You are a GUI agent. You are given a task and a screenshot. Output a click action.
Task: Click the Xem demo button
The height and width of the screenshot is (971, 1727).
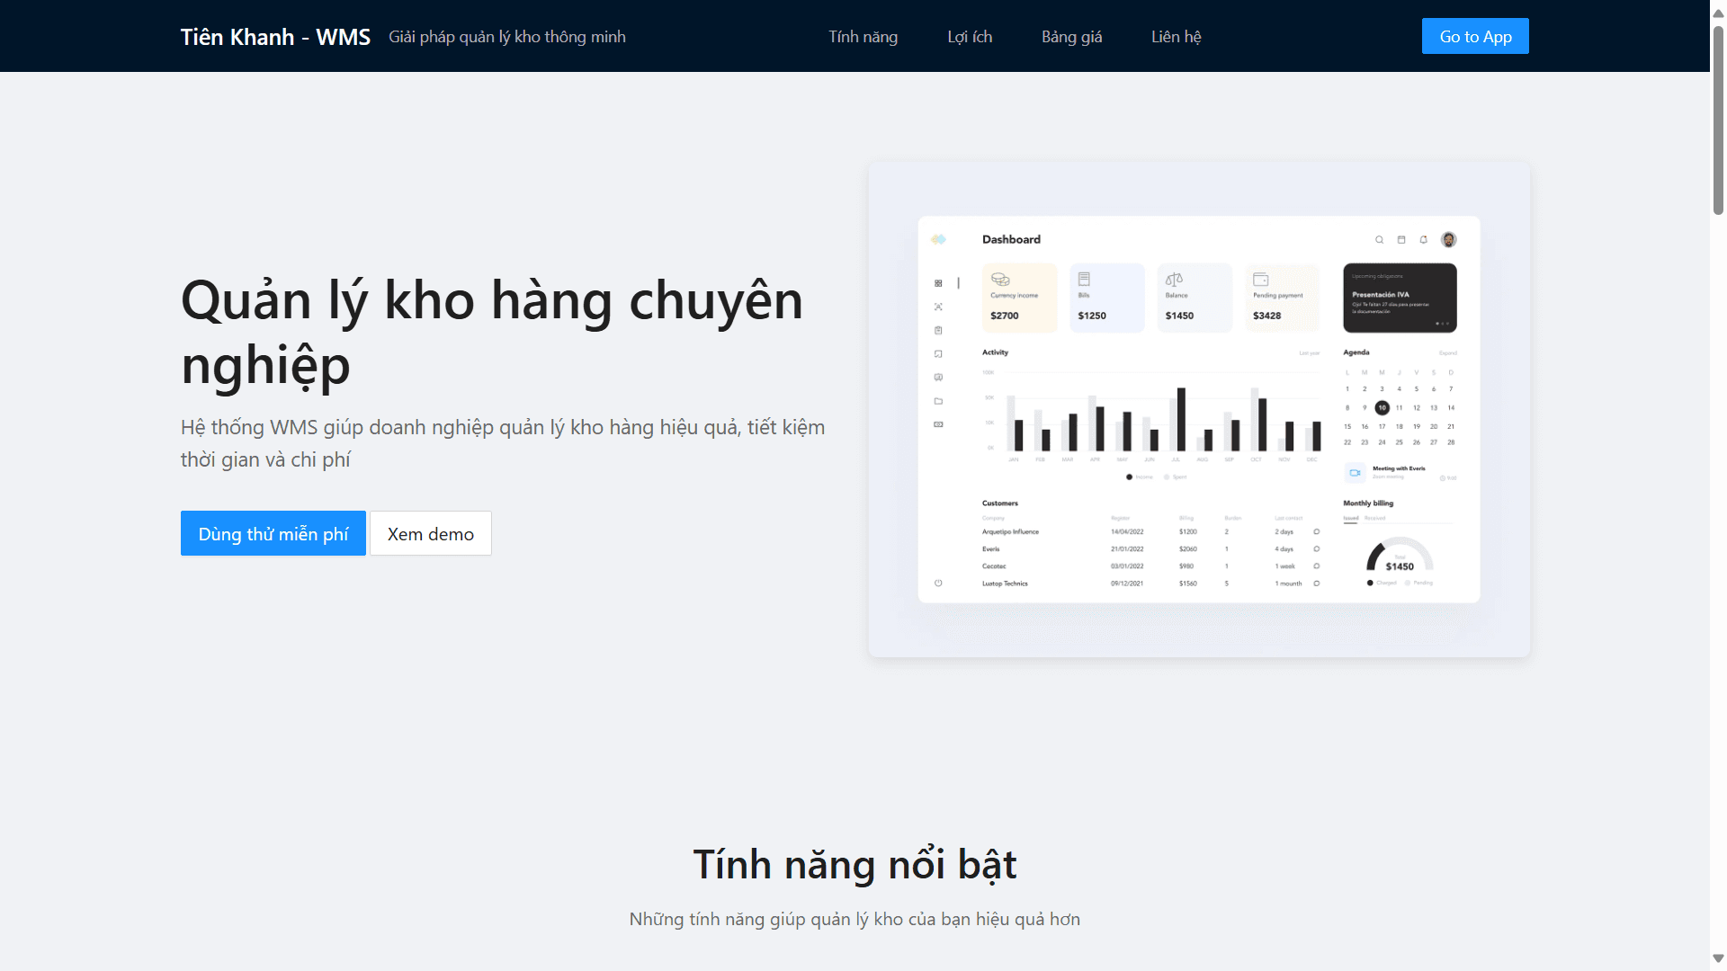point(430,534)
